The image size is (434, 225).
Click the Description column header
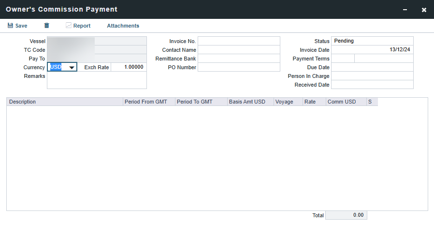pos(65,102)
